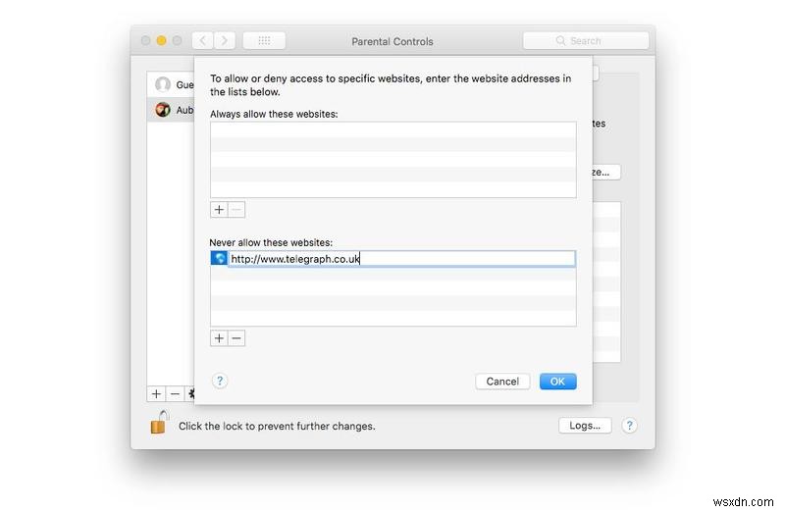Click the plus under Always allow websites
The height and width of the screenshot is (512, 785).
click(x=219, y=210)
